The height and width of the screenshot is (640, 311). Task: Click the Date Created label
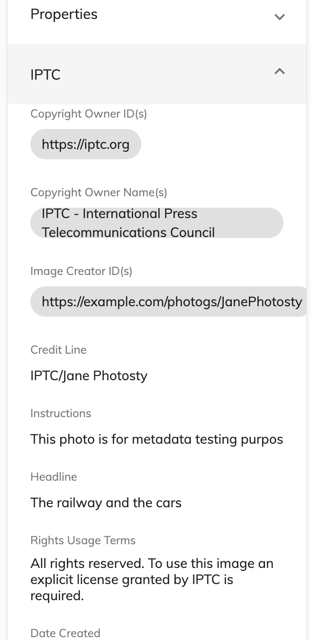(x=65, y=632)
